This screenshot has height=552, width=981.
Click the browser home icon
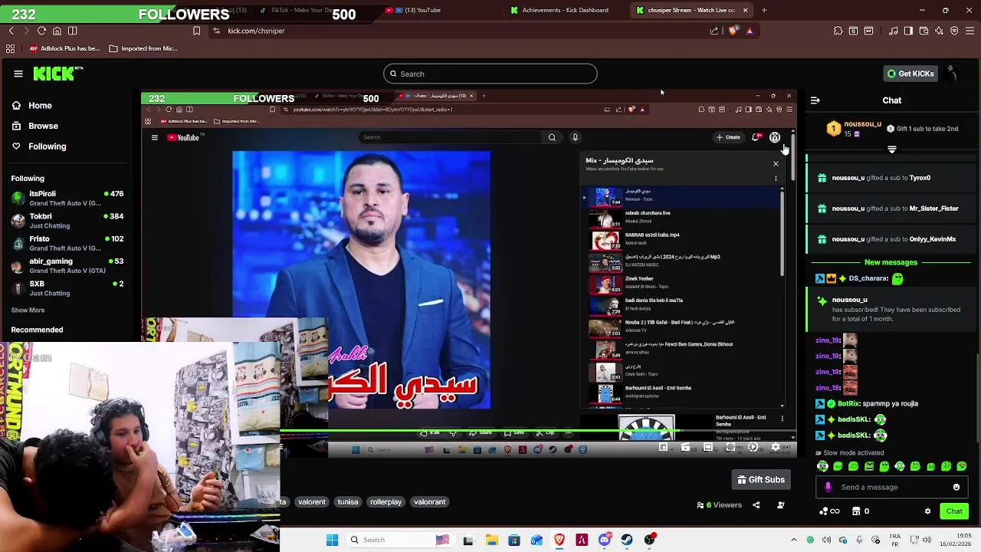pyautogui.click(x=57, y=31)
